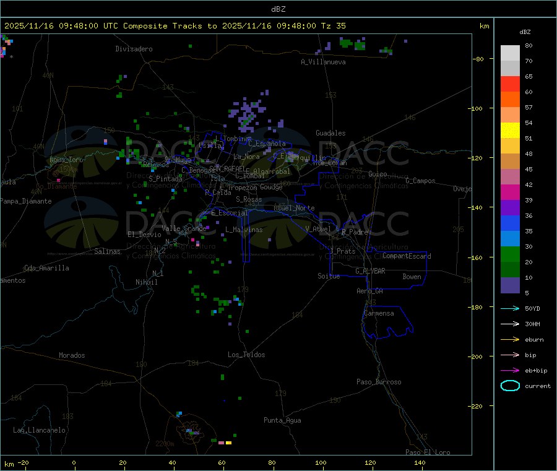The width and height of the screenshot is (557, 471).
Task: Click the 'Agua_Toro' map label
Action: click(x=66, y=160)
